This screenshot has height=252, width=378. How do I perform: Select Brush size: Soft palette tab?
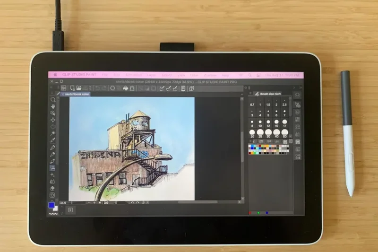click(x=268, y=94)
